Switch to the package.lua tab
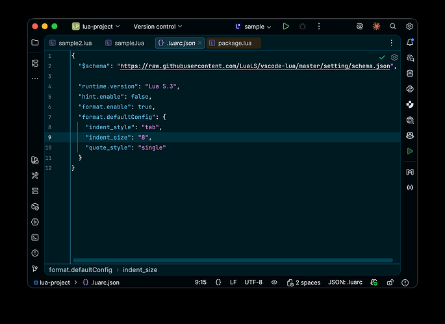The width and height of the screenshot is (445, 324). click(234, 43)
